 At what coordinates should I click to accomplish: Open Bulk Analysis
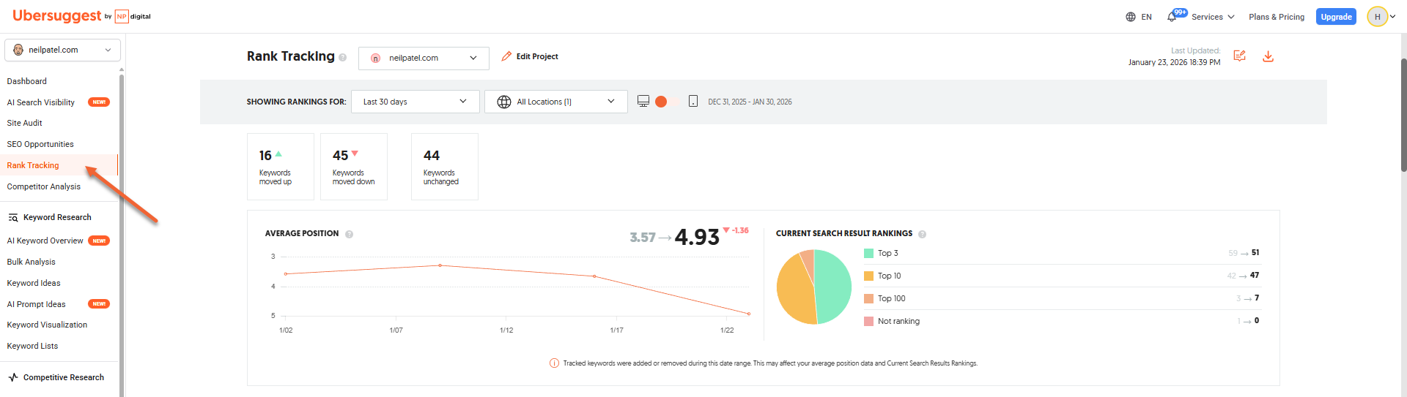[x=32, y=262]
